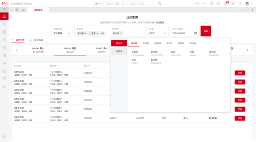Choose the inland points category button

point(119,51)
